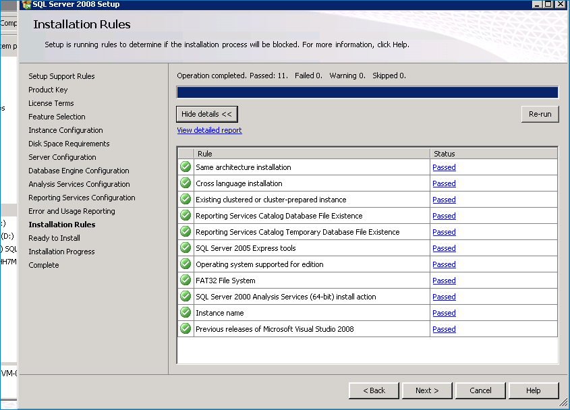Viewport: 570px width, 410px height.
Task: Click the Same architecture installation rule text
Action: point(244,167)
